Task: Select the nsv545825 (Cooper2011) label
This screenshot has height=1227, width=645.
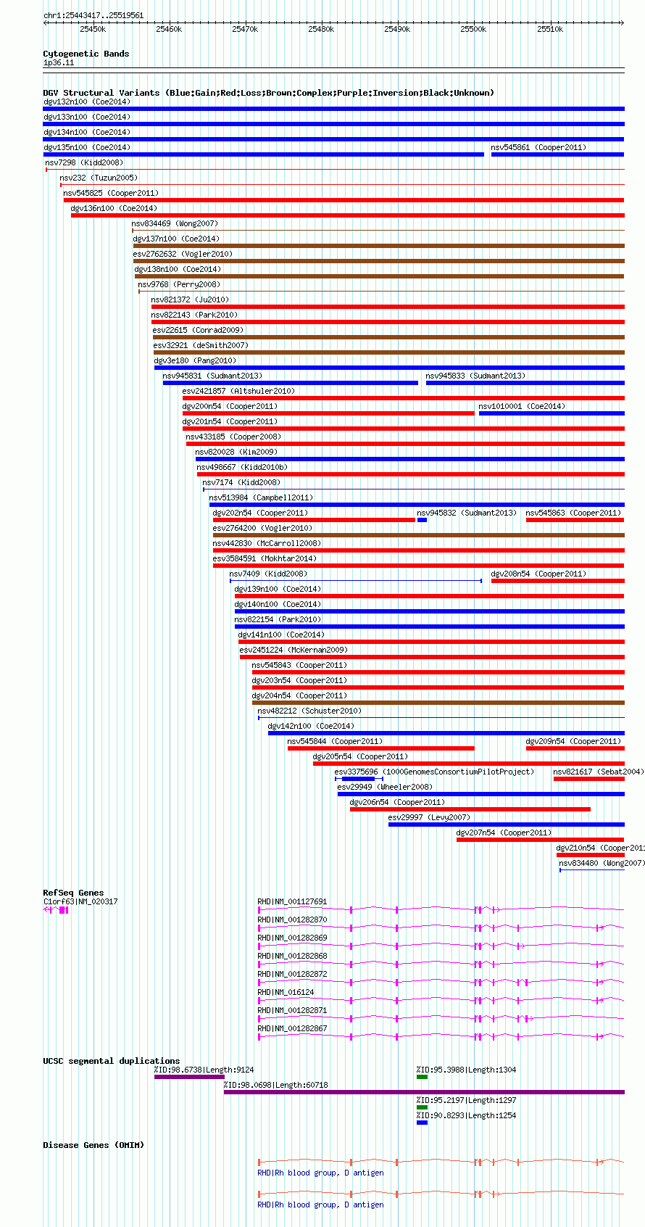Action: point(111,193)
